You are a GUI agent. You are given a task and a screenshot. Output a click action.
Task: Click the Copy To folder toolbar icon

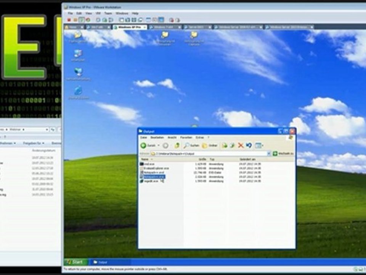pyautogui.click(x=233, y=146)
